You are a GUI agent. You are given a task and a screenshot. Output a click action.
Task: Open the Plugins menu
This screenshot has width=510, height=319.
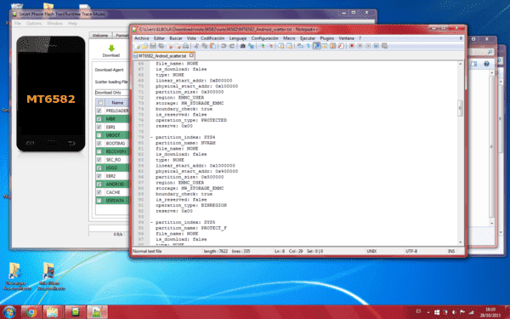pyautogui.click(x=327, y=38)
